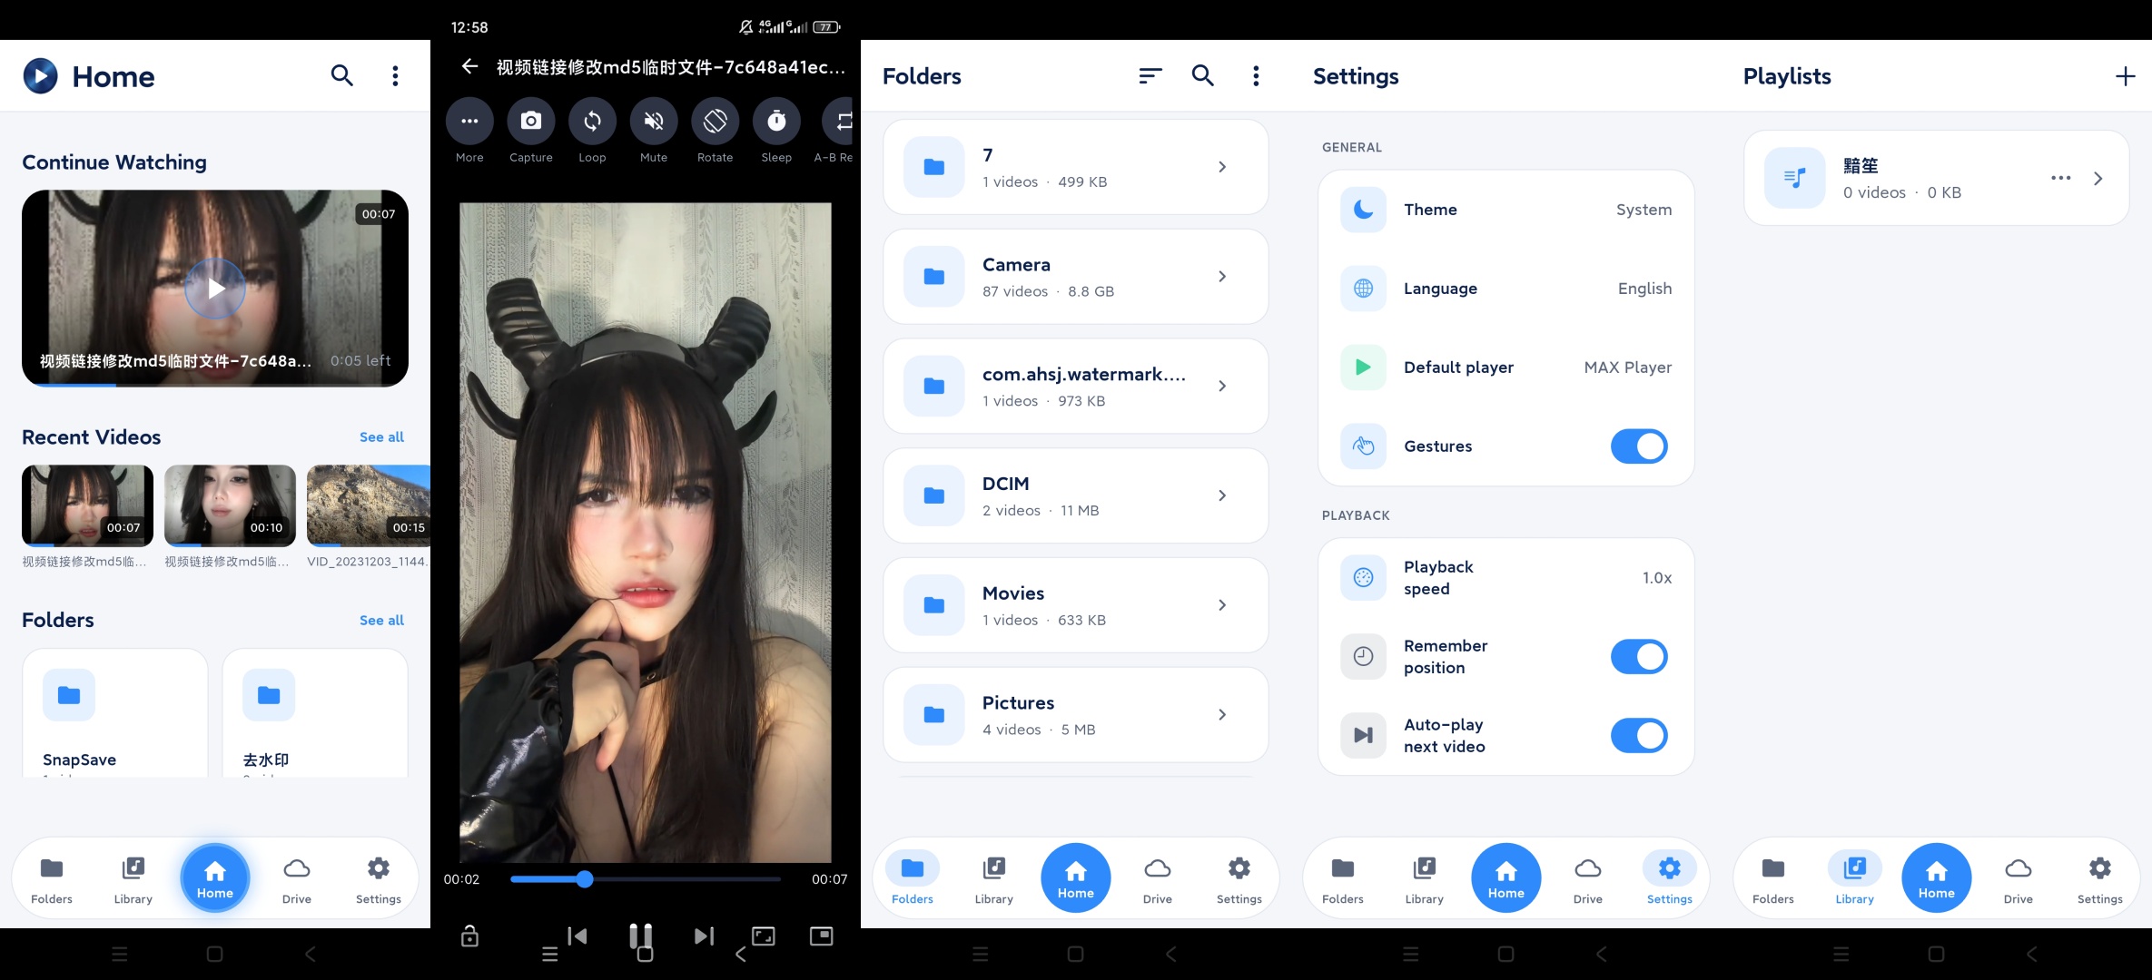Open options dots for the playlist row
This screenshot has width=2152, height=980.
[x=2060, y=178]
